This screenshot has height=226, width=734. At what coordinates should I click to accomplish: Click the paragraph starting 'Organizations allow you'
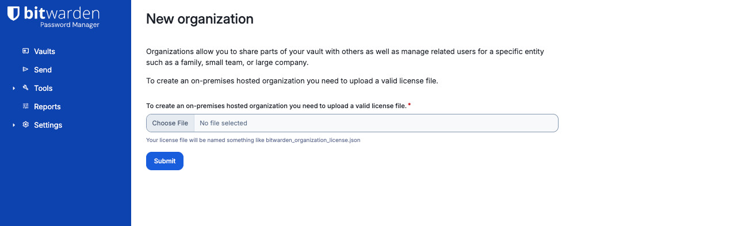click(345, 57)
